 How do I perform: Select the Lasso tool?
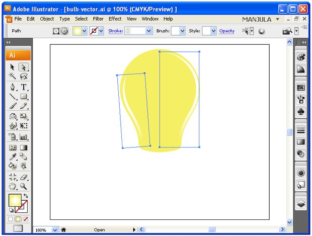24,76
